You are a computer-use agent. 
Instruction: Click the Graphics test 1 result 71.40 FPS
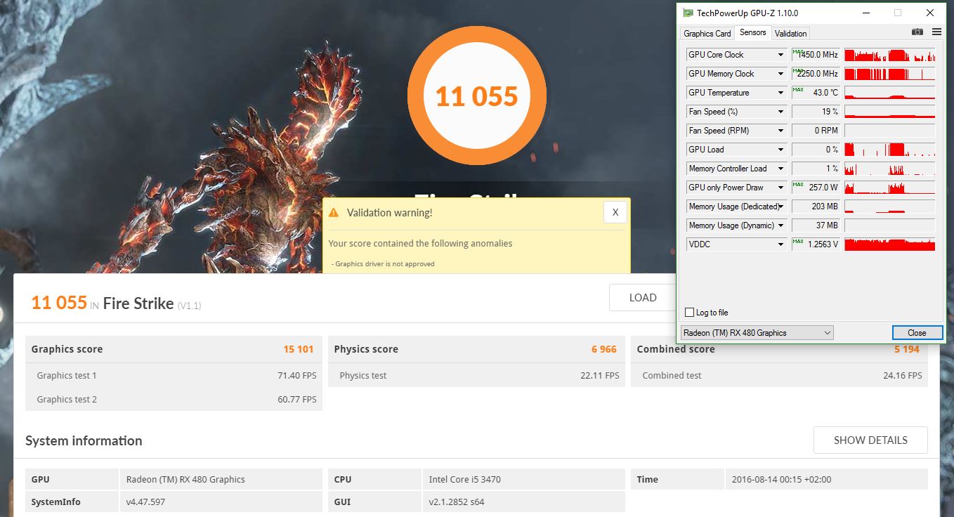click(x=297, y=376)
